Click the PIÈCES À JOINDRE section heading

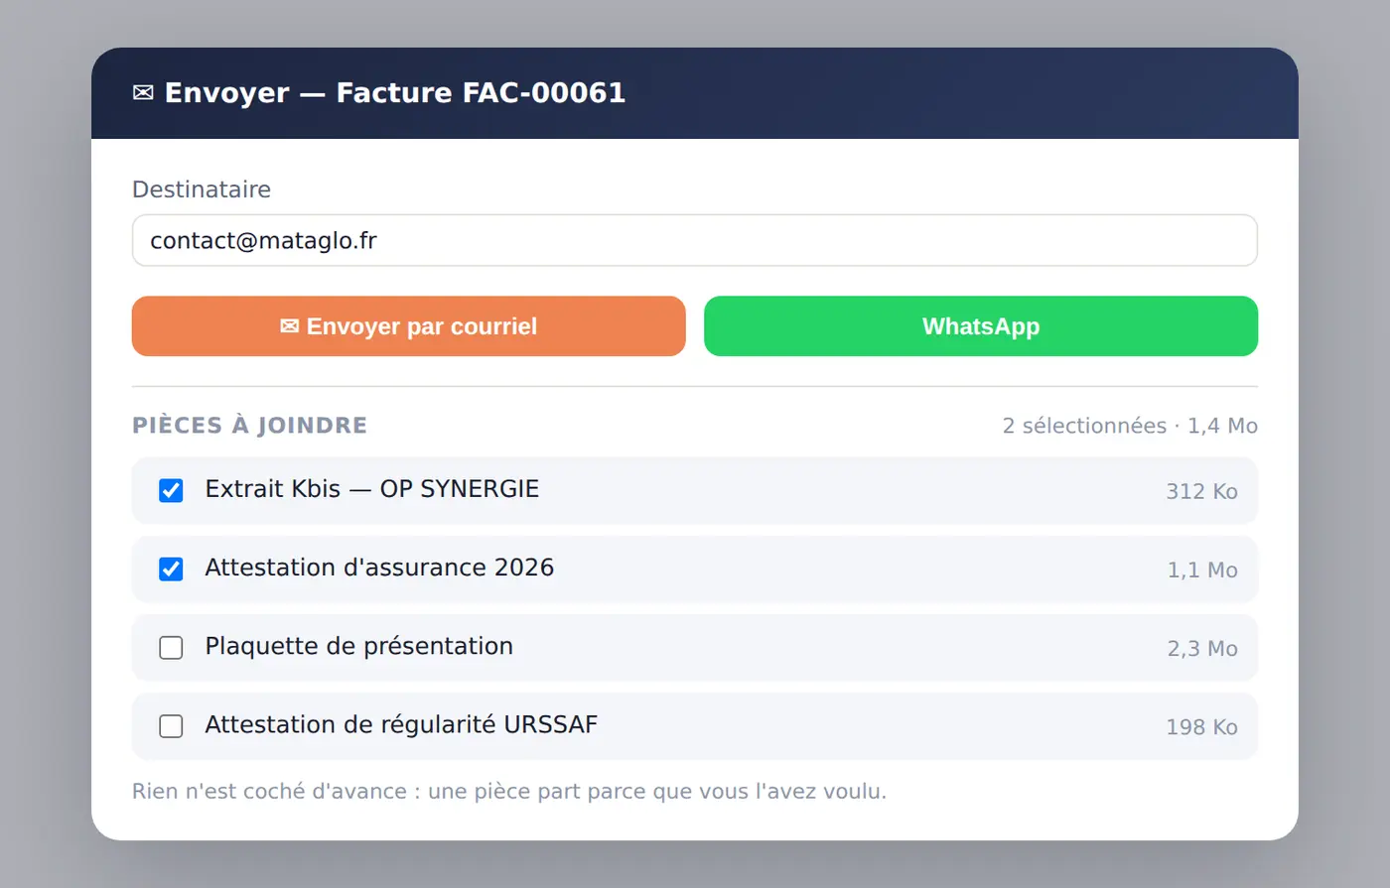(x=250, y=426)
